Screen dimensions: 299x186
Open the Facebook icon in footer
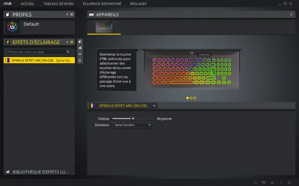tap(281, 183)
